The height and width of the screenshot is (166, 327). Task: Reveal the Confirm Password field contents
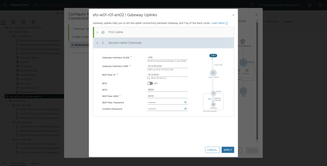coord(185,109)
